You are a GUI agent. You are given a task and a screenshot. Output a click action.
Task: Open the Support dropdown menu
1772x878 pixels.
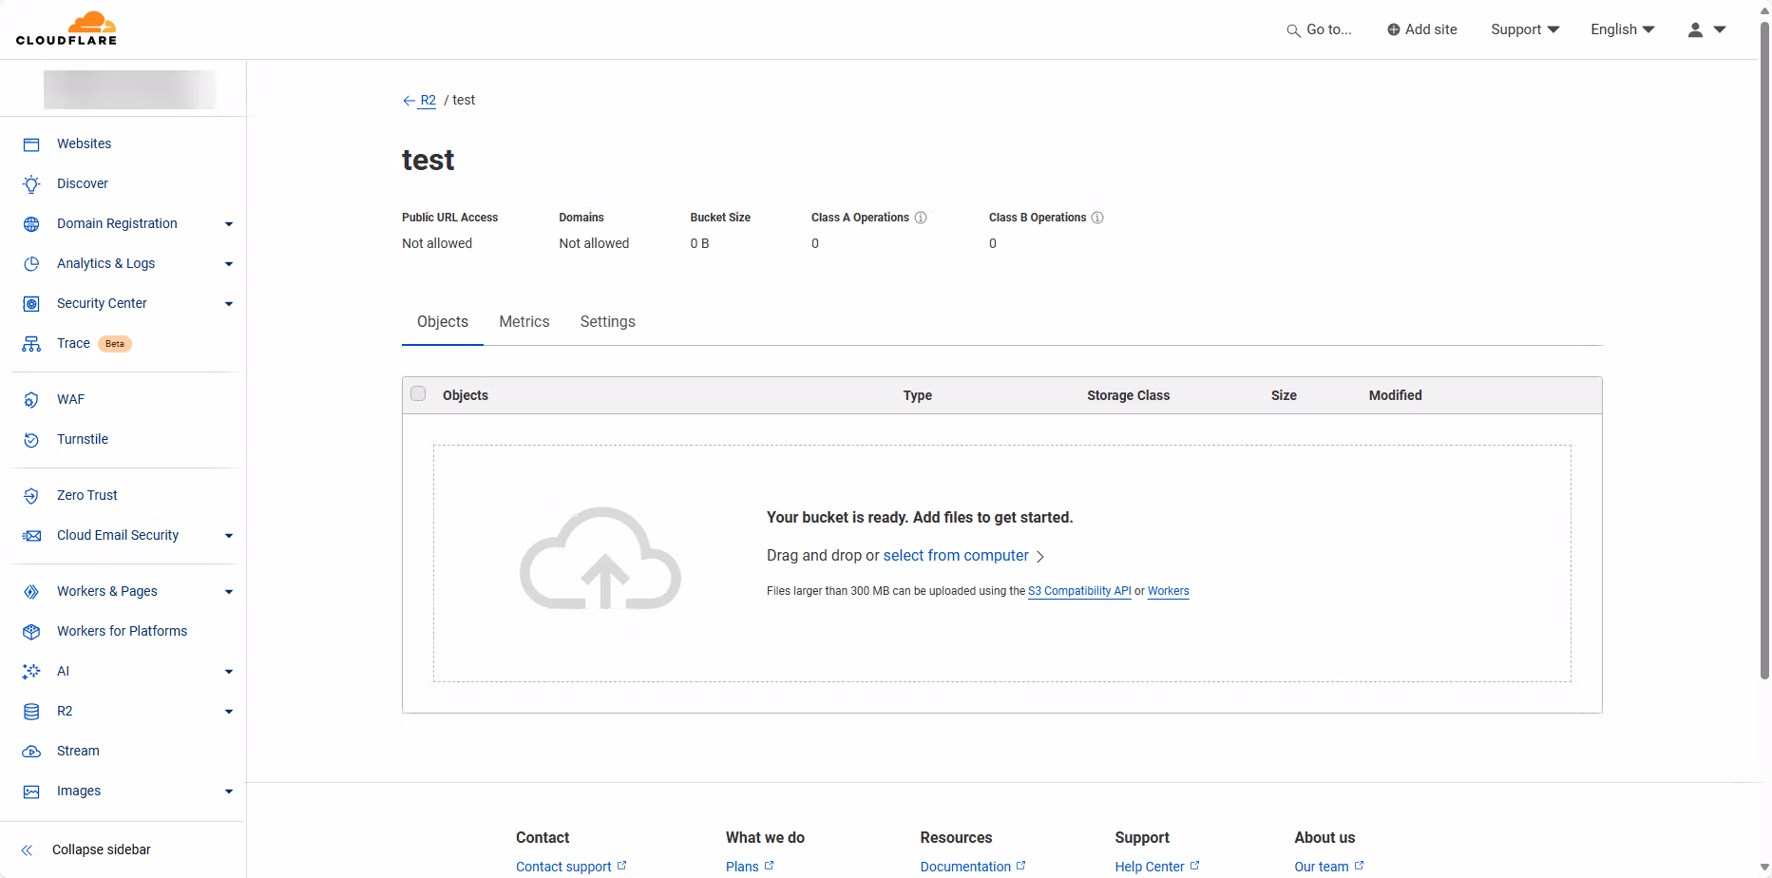pyautogui.click(x=1525, y=29)
